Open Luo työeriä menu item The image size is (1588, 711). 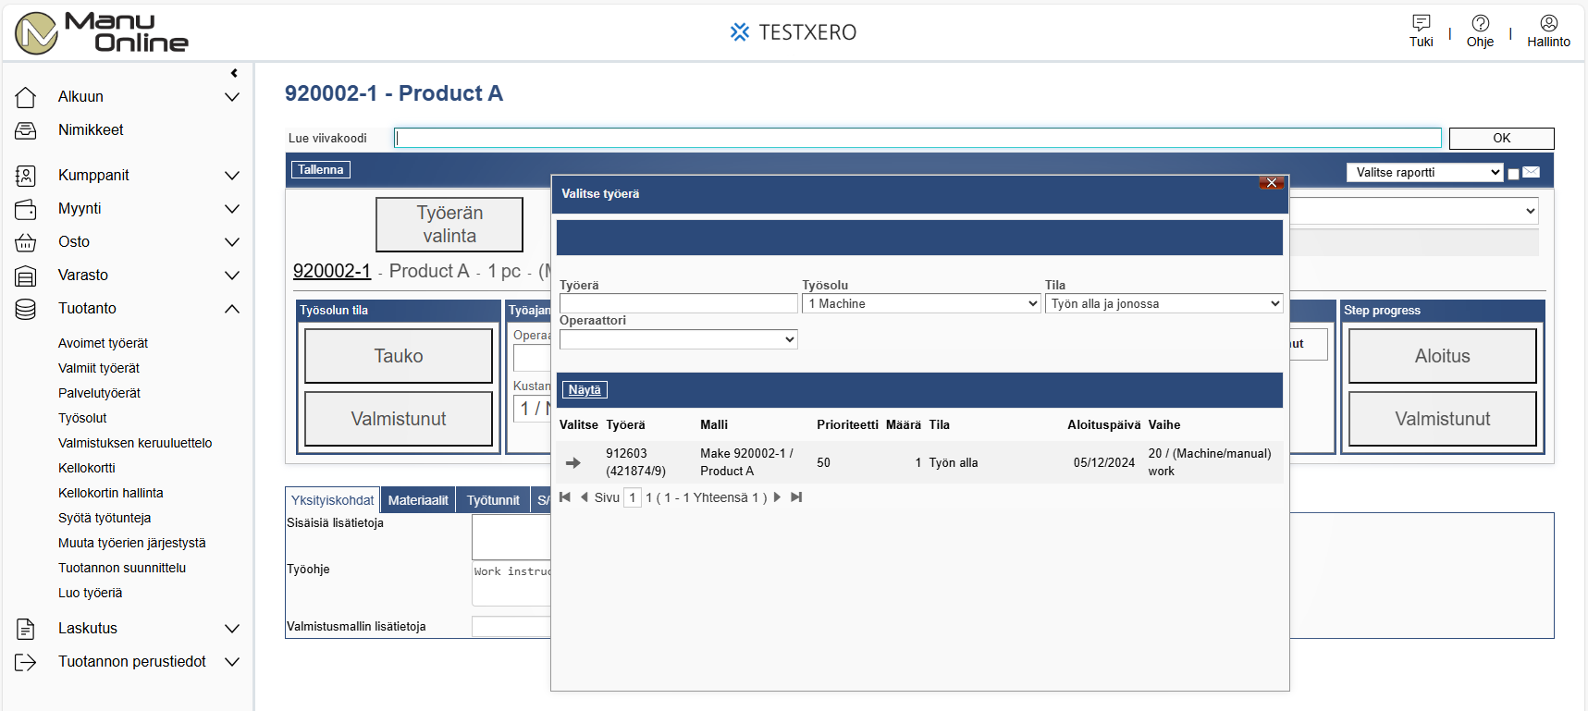pyautogui.click(x=91, y=593)
